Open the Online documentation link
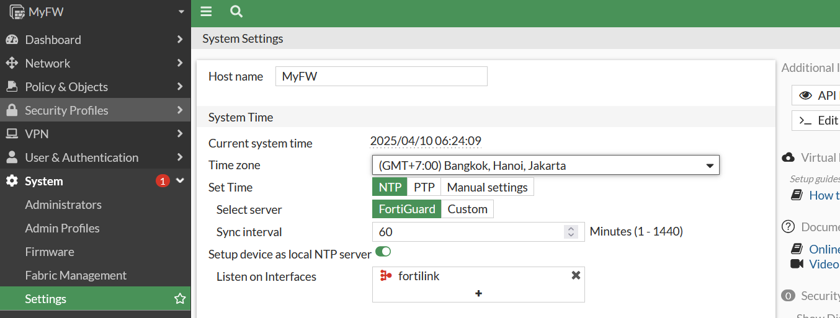 (824, 249)
